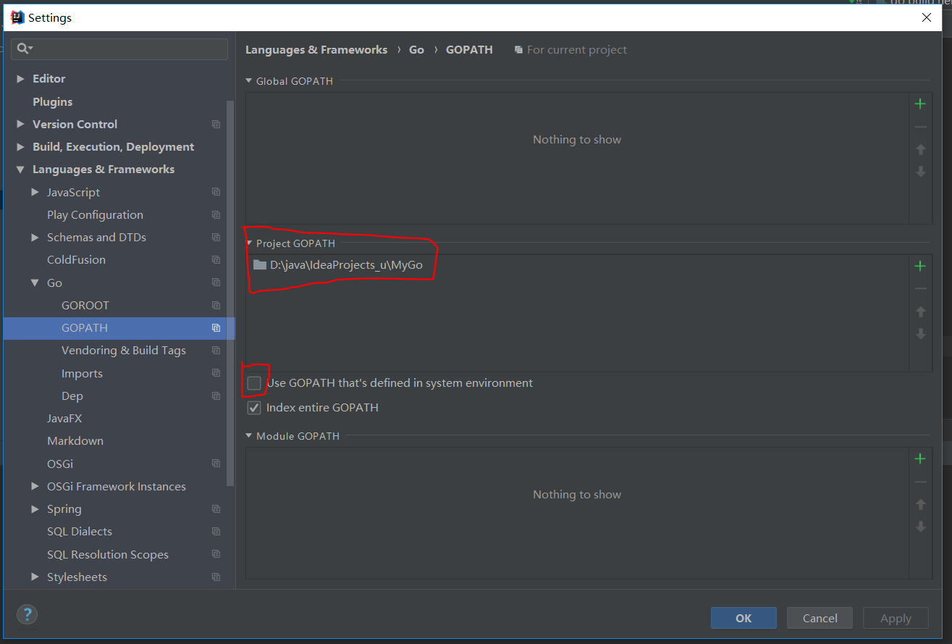Uncheck Index entire GOPATH
Screen dimensions: 952x644
[x=253, y=408]
